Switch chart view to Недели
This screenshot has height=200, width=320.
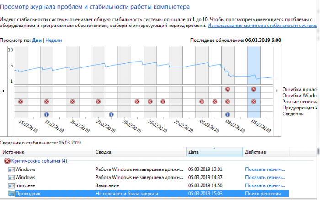53,41
